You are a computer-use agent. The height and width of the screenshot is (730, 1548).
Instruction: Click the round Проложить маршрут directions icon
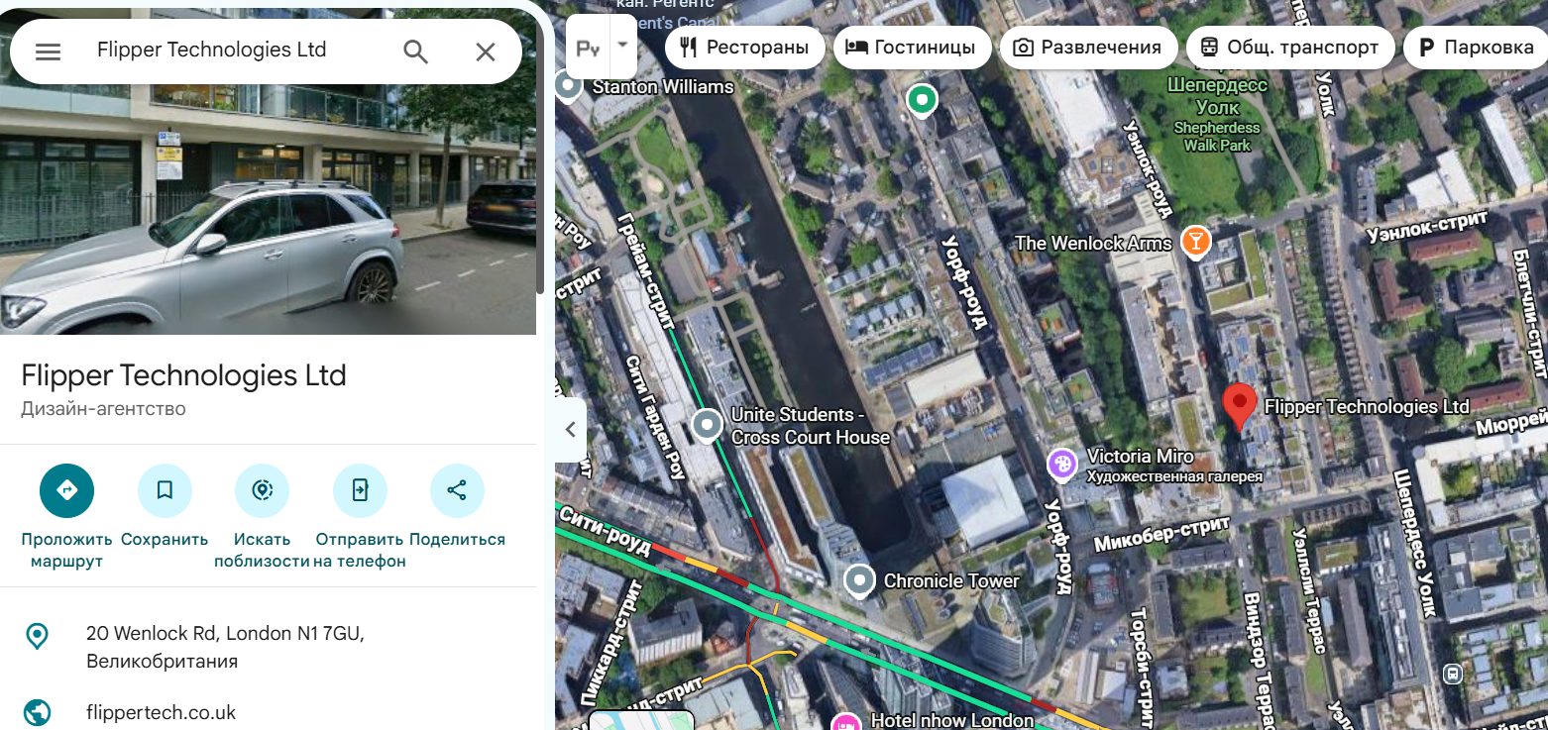click(67, 490)
